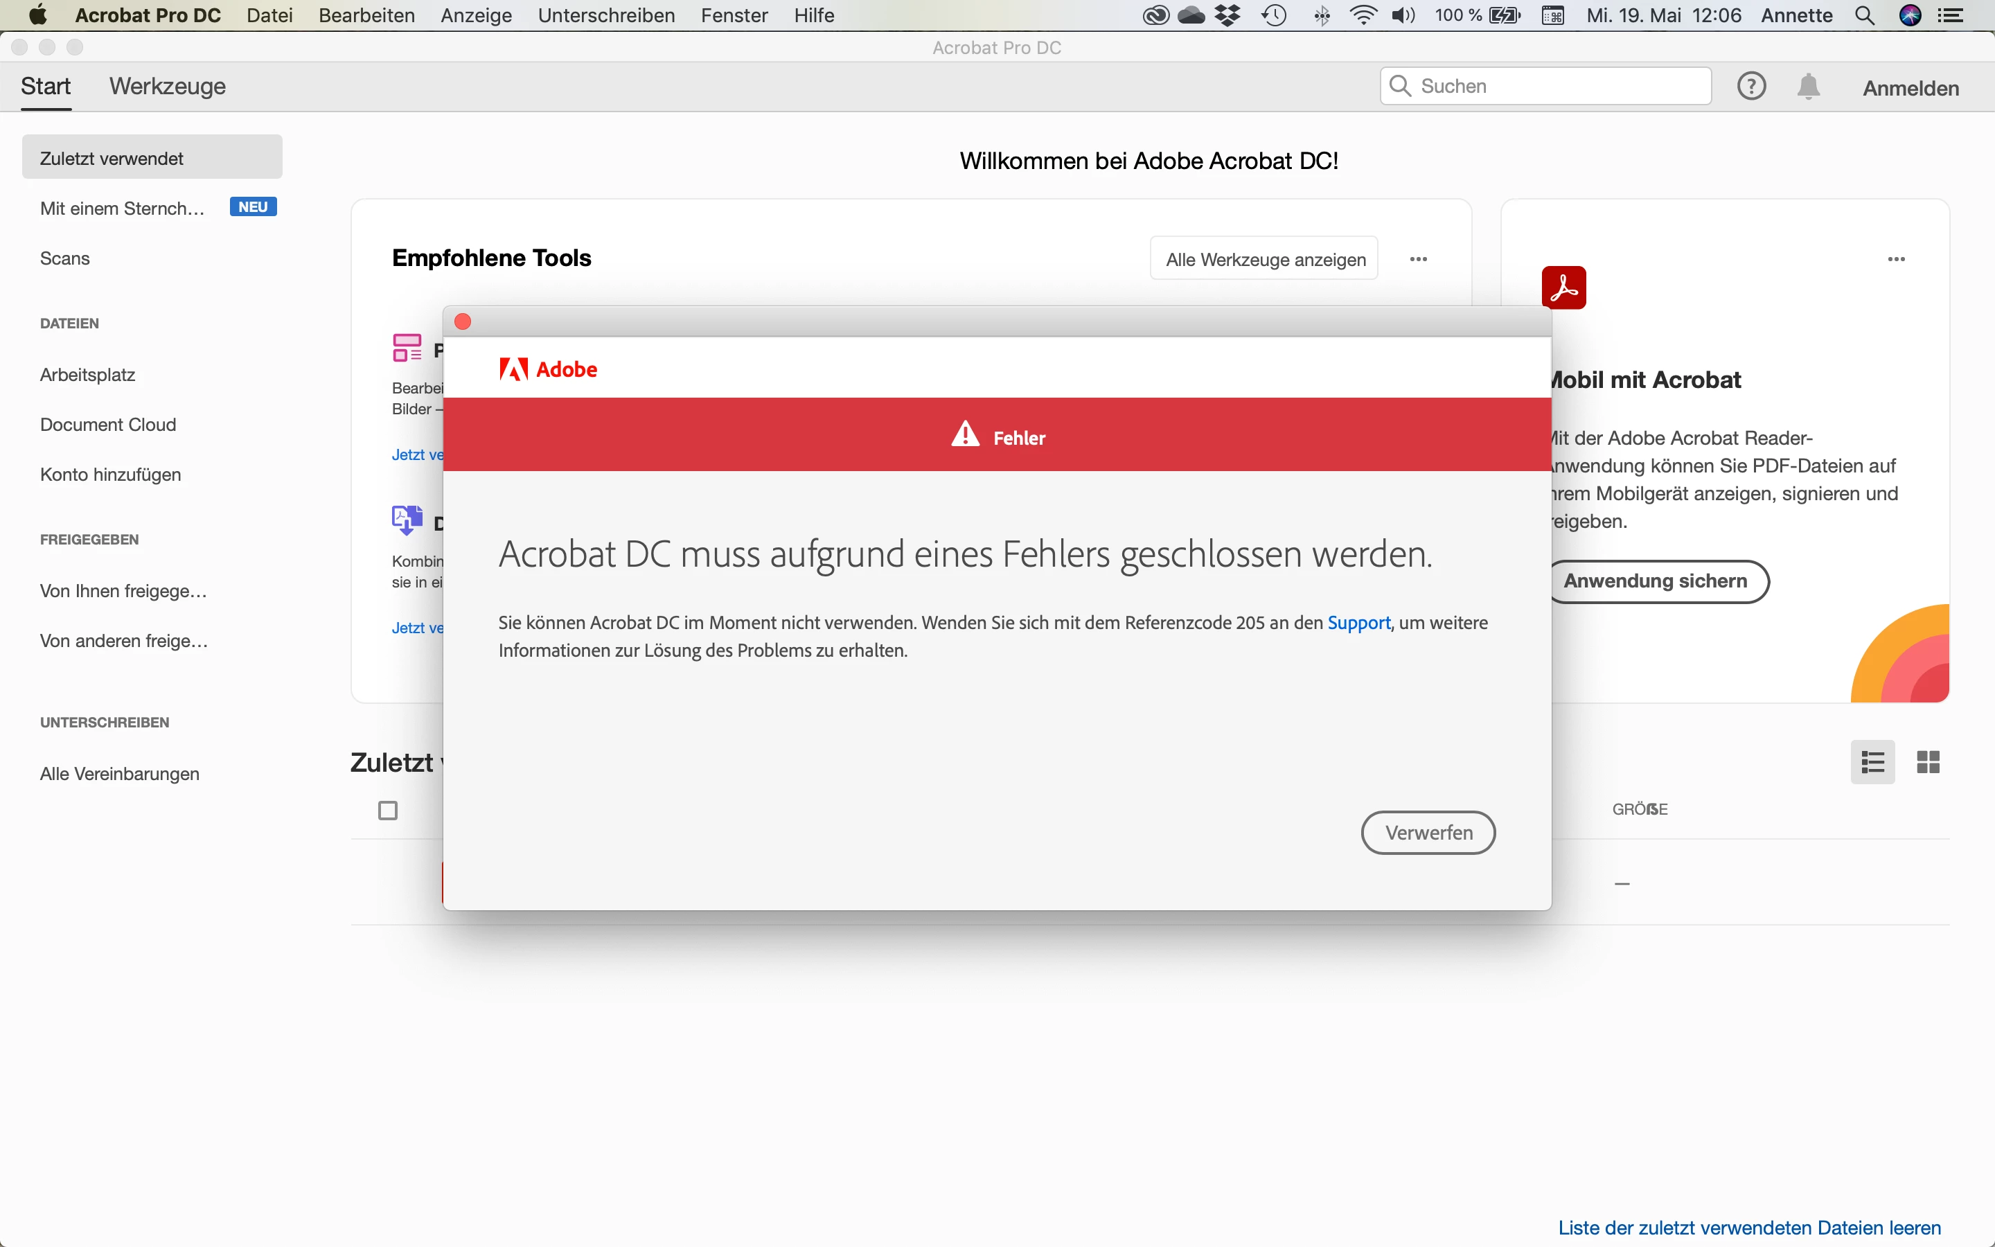Click Anmelden to sign in

pos(1910,88)
